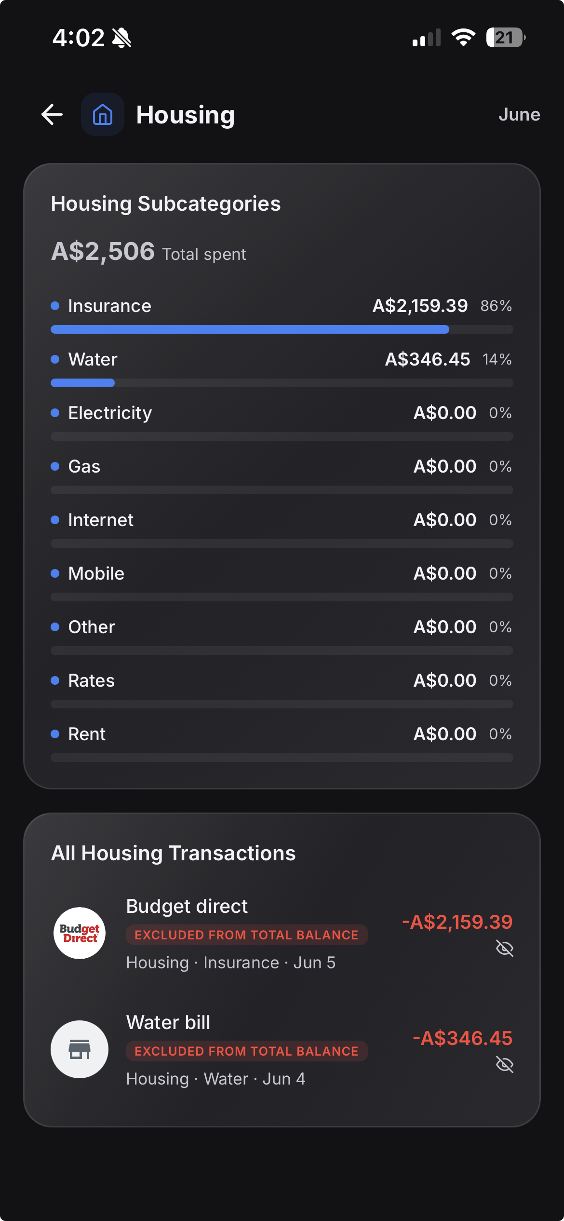564x1221 pixels.
Task: Tap the Water bill store icon
Action: 80,1049
